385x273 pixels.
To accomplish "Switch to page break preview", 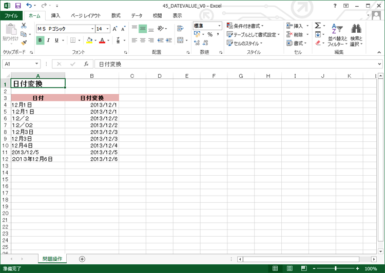I will pos(304,268).
